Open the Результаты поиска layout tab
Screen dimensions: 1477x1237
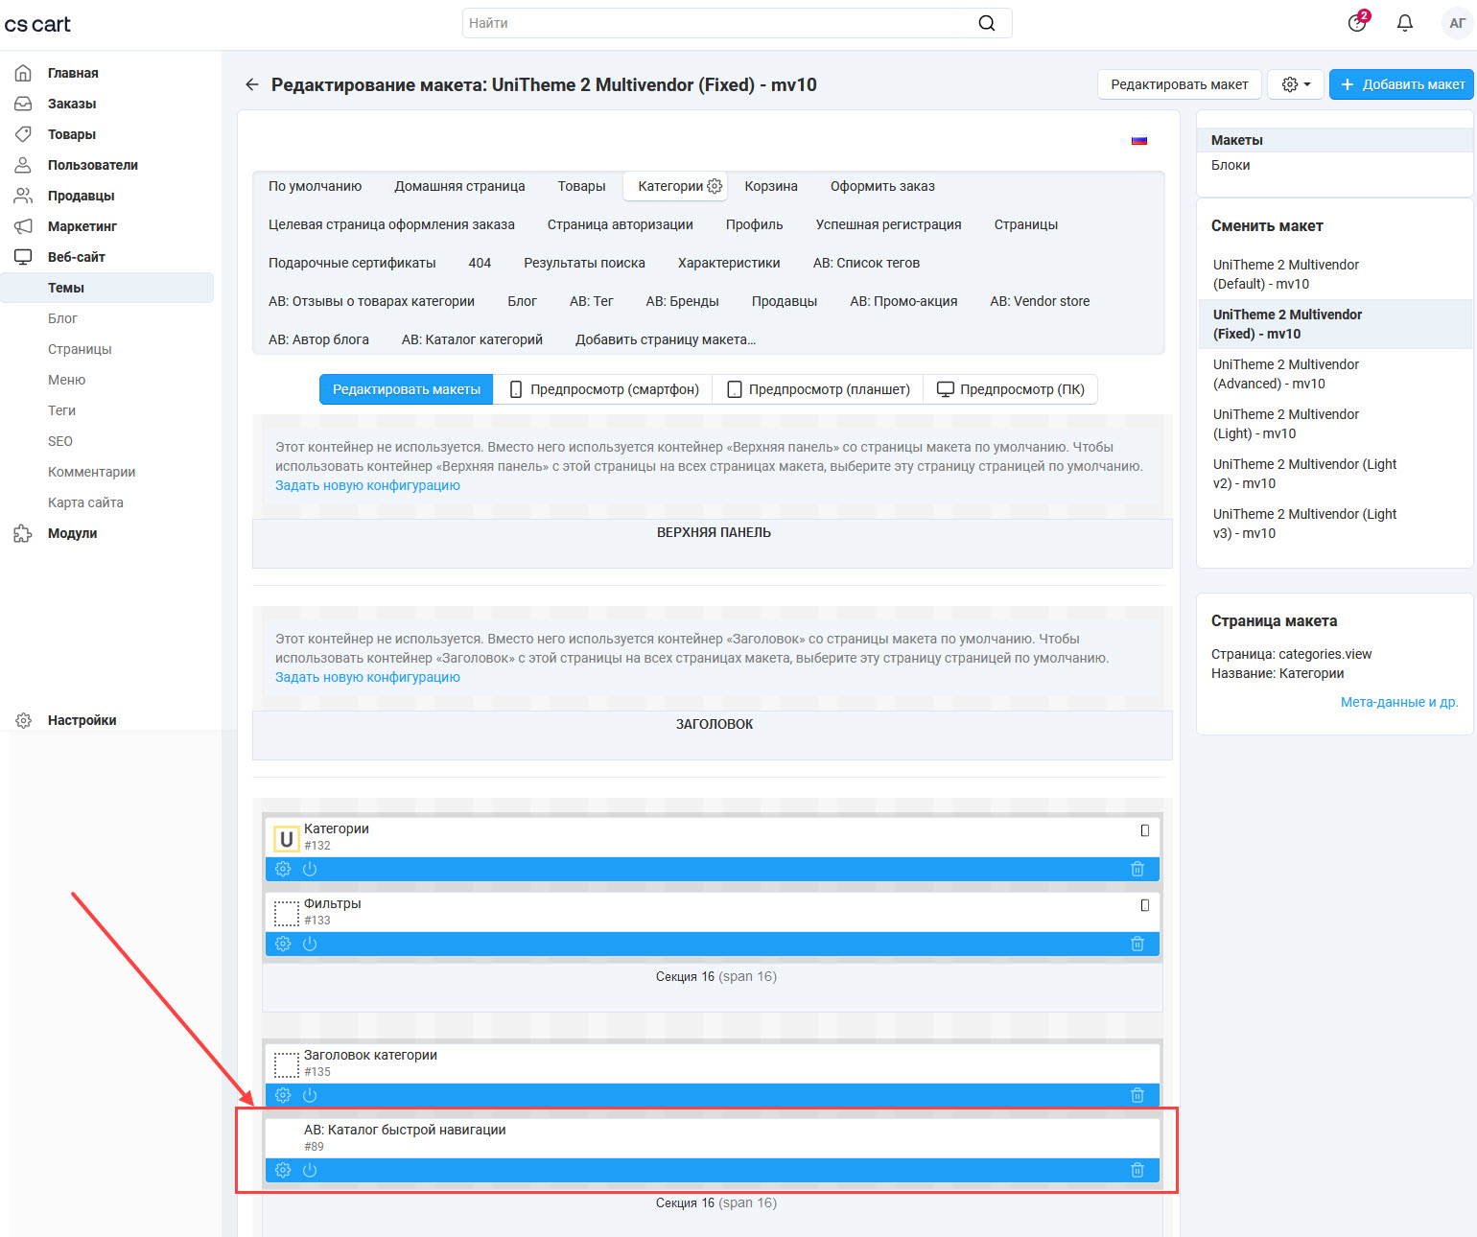click(x=585, y=263)
